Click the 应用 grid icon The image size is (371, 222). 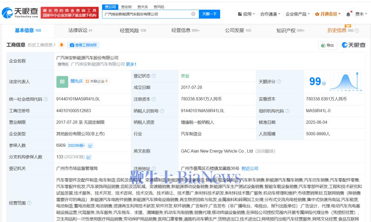point(240,14)
